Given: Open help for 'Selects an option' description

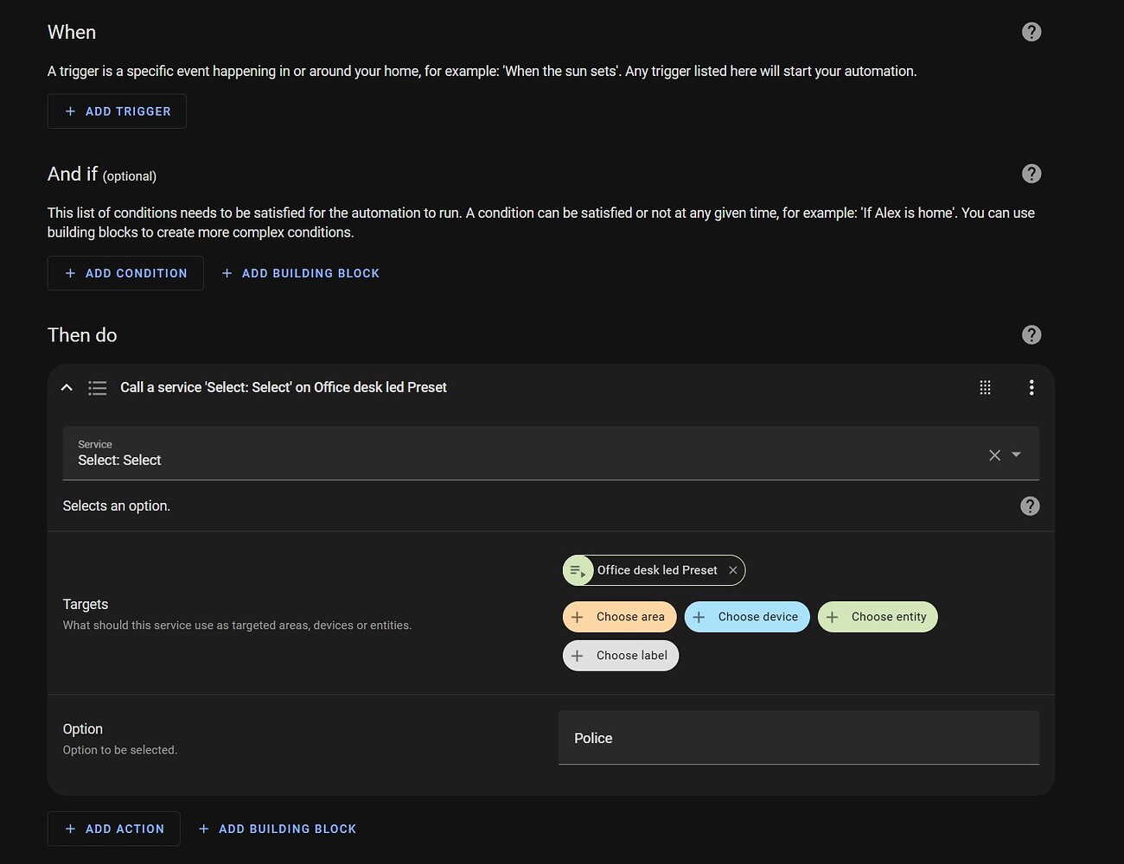Looking at the screenshot, I should coord(1030,506).
